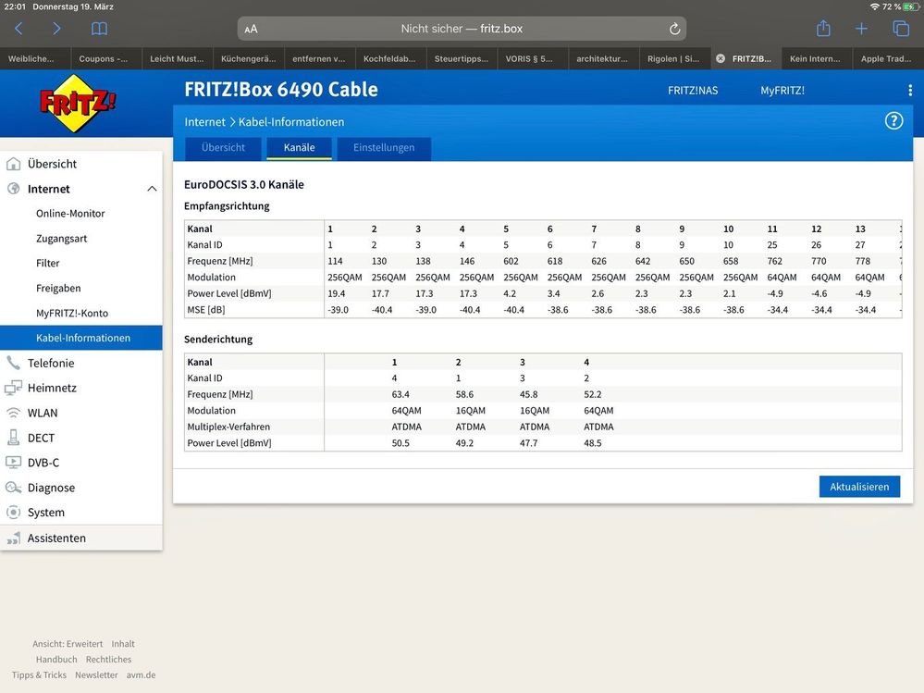The height and width of the screenshot is (693, 924).
Task: Open Online-Monitor in sidebar
Action: tap(70, 214)
